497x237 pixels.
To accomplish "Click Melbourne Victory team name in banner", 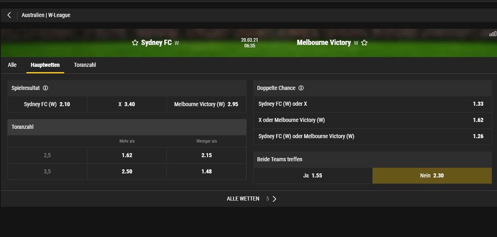I will pos(324,43).
